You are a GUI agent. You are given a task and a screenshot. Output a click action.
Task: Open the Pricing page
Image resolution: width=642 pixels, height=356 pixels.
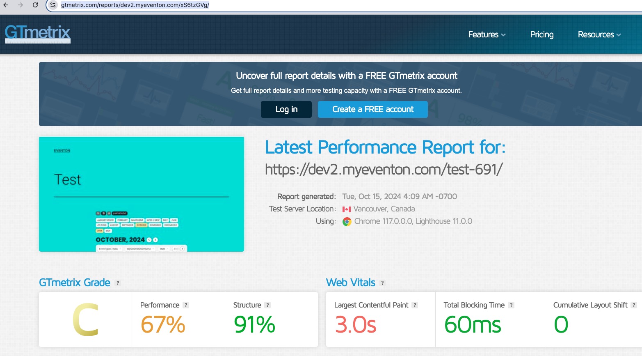click(541, 34)
